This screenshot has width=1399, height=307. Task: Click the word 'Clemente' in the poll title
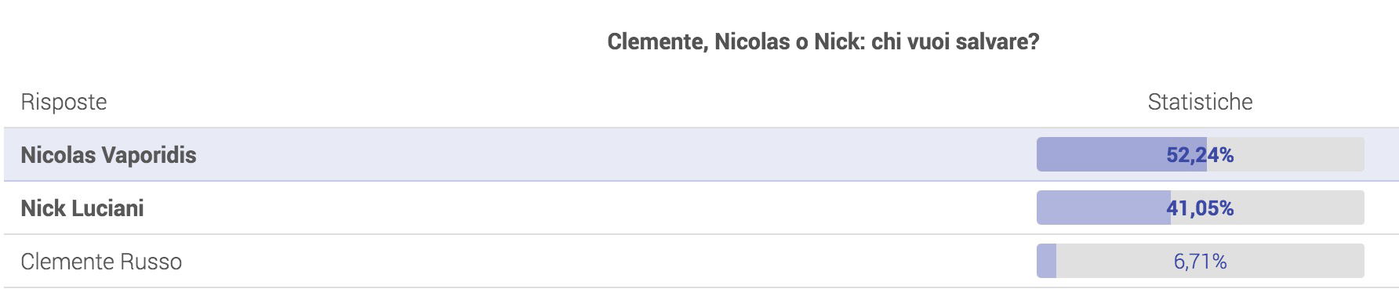pos(657,42)
